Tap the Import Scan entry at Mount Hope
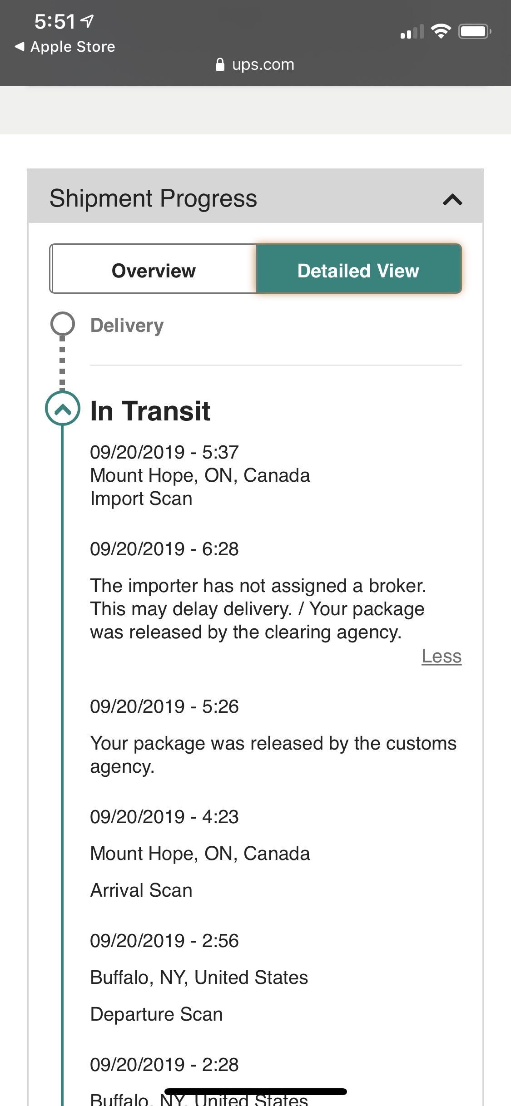511x1106 pixels. coord(200,475)
